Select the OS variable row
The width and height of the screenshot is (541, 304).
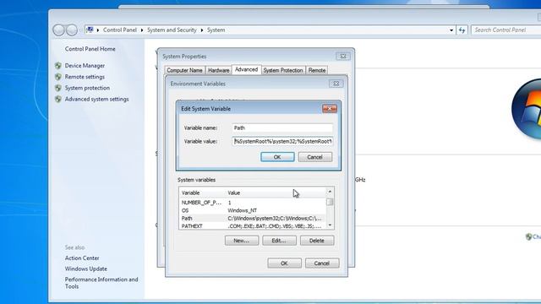point(253,210)
